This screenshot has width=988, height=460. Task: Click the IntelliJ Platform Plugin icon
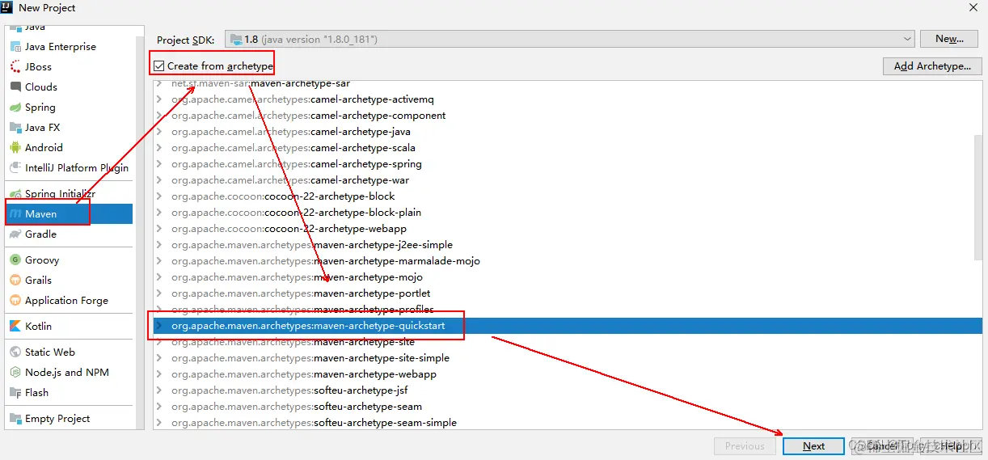tap(16, 168)
